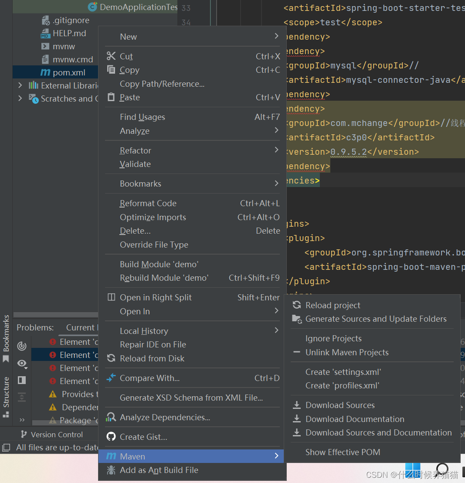Screen dimensions: 465x483
Task: Click the .gitignore file icon
Action: 46,20
